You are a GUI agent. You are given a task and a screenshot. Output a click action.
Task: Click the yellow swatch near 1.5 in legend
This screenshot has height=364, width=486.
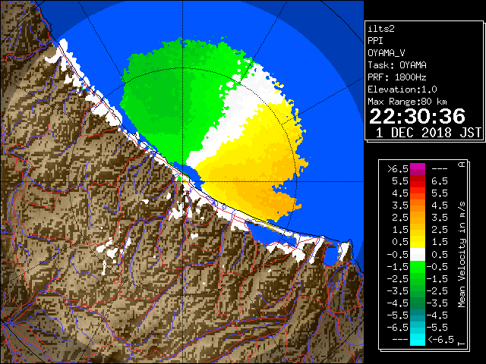pos(418,240)
